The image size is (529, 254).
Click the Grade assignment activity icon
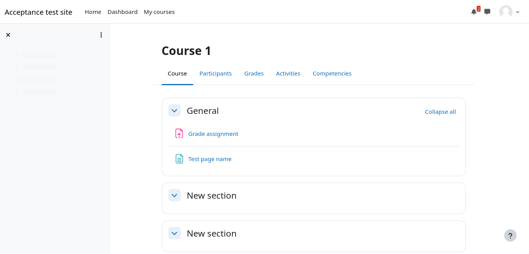click(x=179, y=134)
